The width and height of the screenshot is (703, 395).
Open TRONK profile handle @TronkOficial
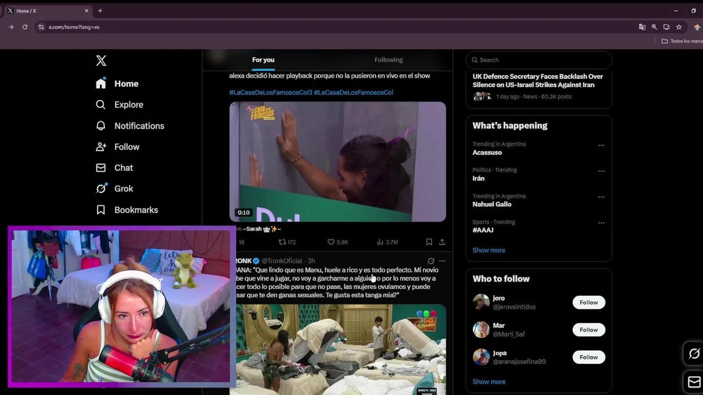point(282,261)
